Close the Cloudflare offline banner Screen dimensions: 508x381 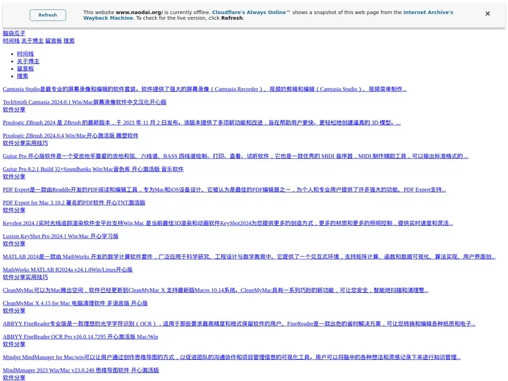pyautogui.click(x=488, y=13)
